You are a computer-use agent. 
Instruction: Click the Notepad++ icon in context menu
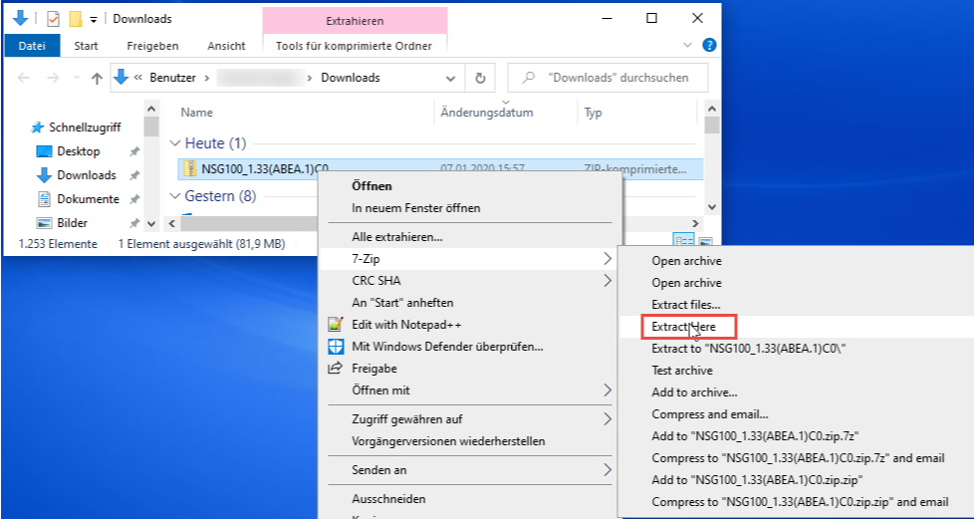point(336,325)
